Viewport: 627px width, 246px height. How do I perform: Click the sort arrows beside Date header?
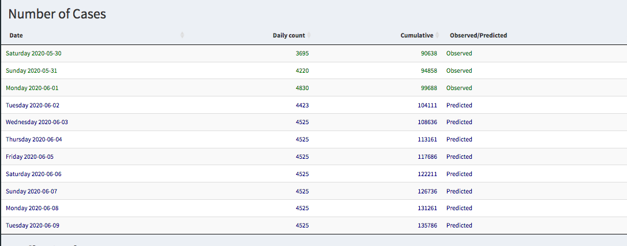(x=182, y=35)
